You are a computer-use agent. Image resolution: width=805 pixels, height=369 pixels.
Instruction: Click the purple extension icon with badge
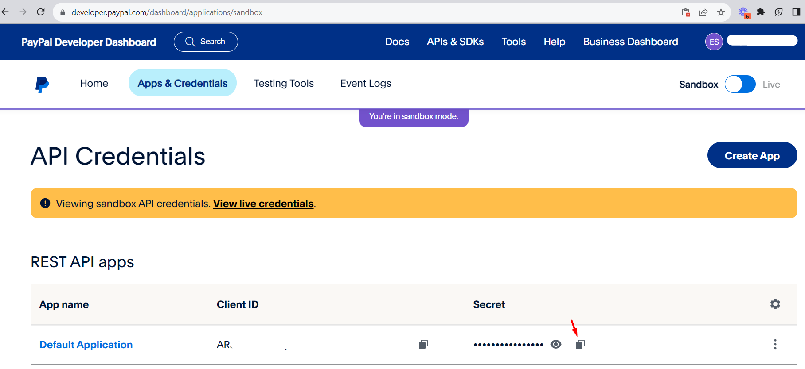pos(744,12)
